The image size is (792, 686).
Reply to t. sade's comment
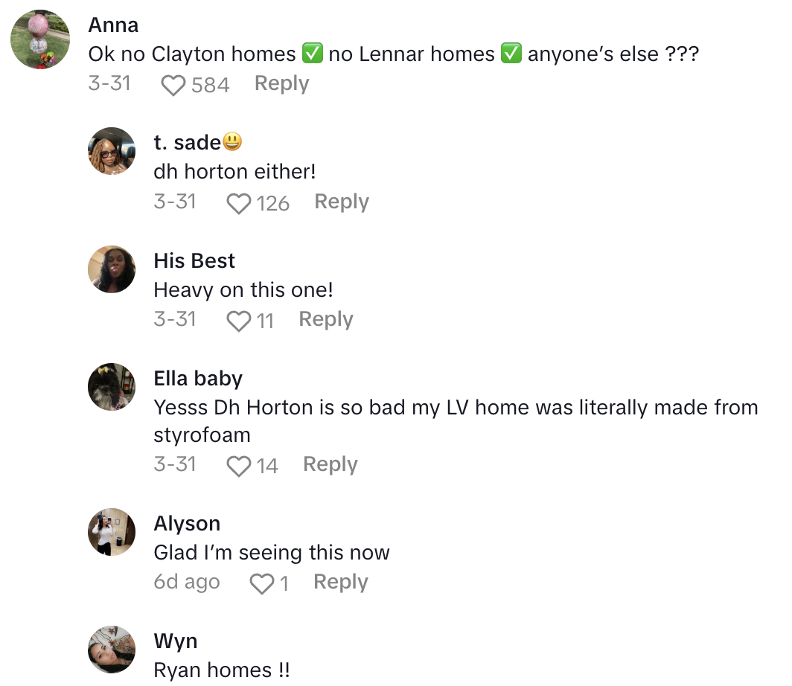click(x=341, y=202)
